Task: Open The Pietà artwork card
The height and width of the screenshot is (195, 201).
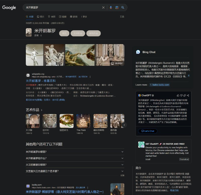Action: (83, 124)
